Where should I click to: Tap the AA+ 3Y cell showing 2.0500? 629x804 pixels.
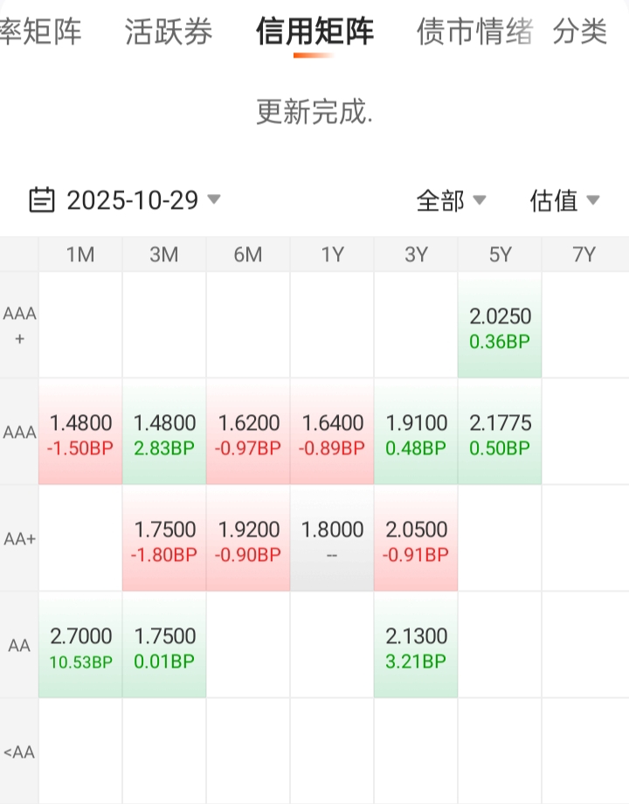416,541
